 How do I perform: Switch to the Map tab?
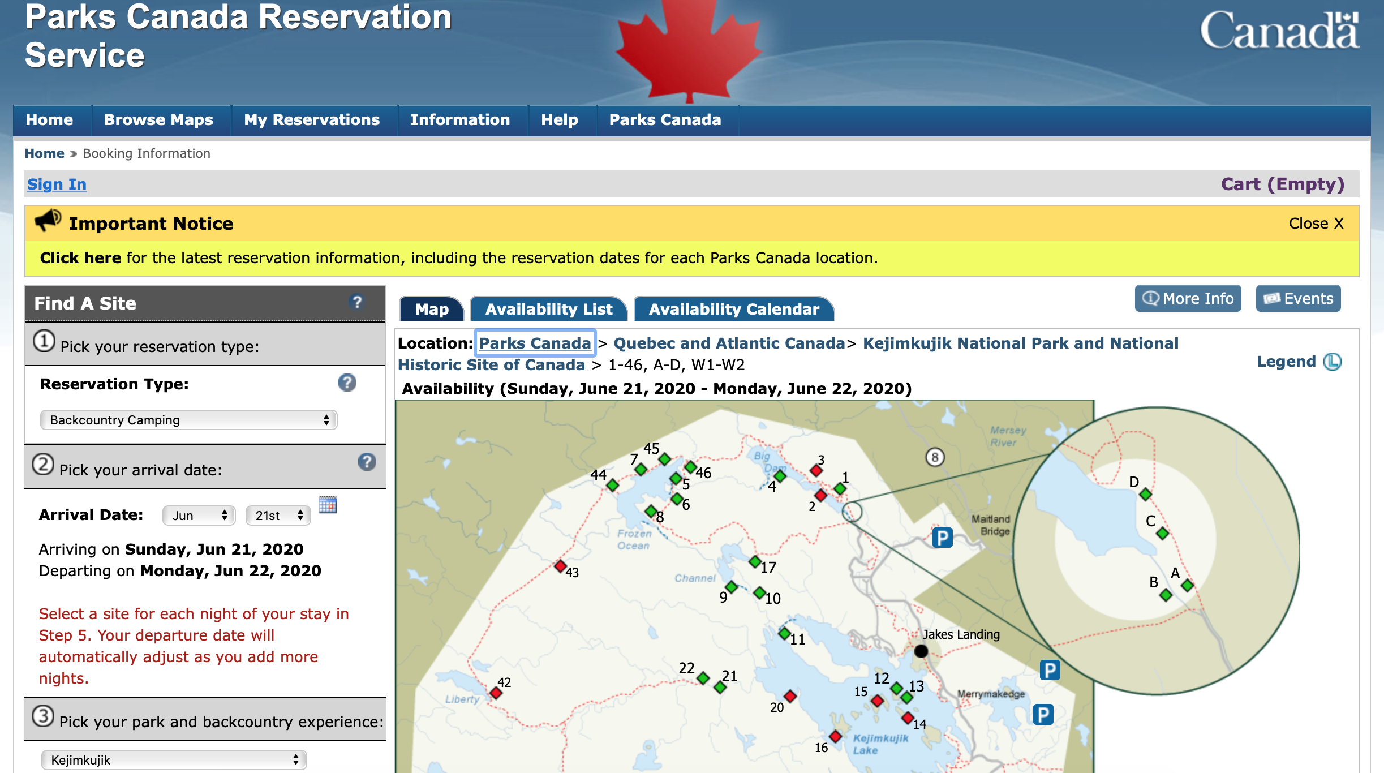point(432,309)
